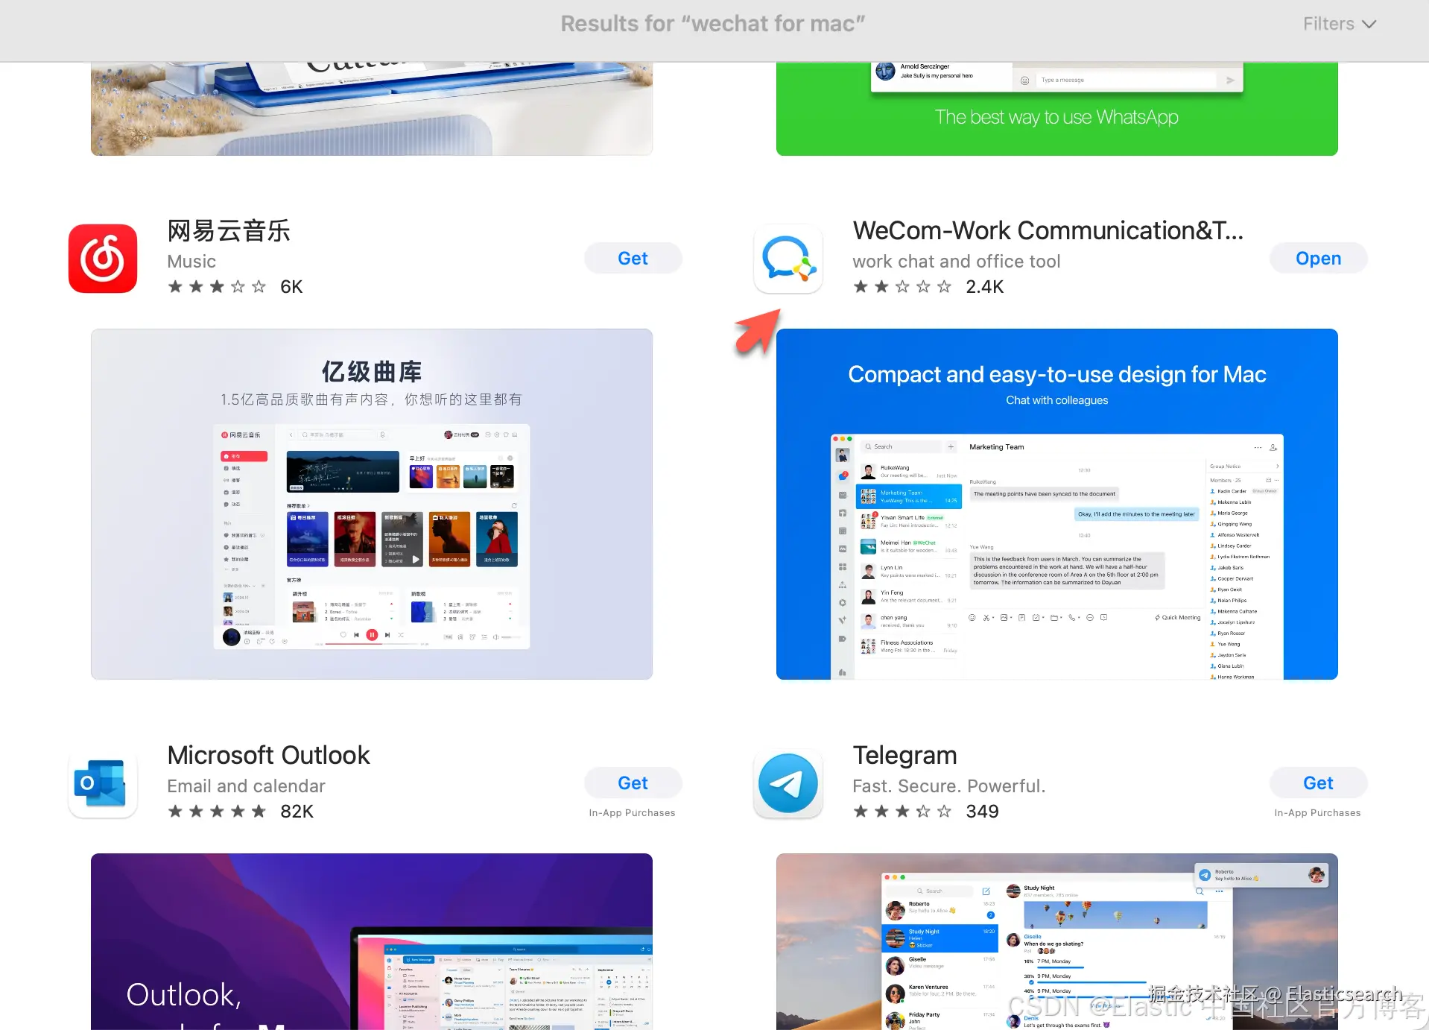Screen dimensions: 1429x1030
Task: Click the WeCom 2.4K rating
Action: 928,287
